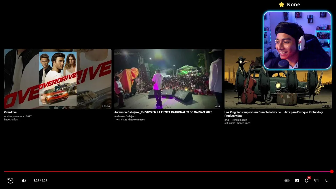Click the star icon beside 'None'
This screenshot has width=336, height=189.
[282, 4]
